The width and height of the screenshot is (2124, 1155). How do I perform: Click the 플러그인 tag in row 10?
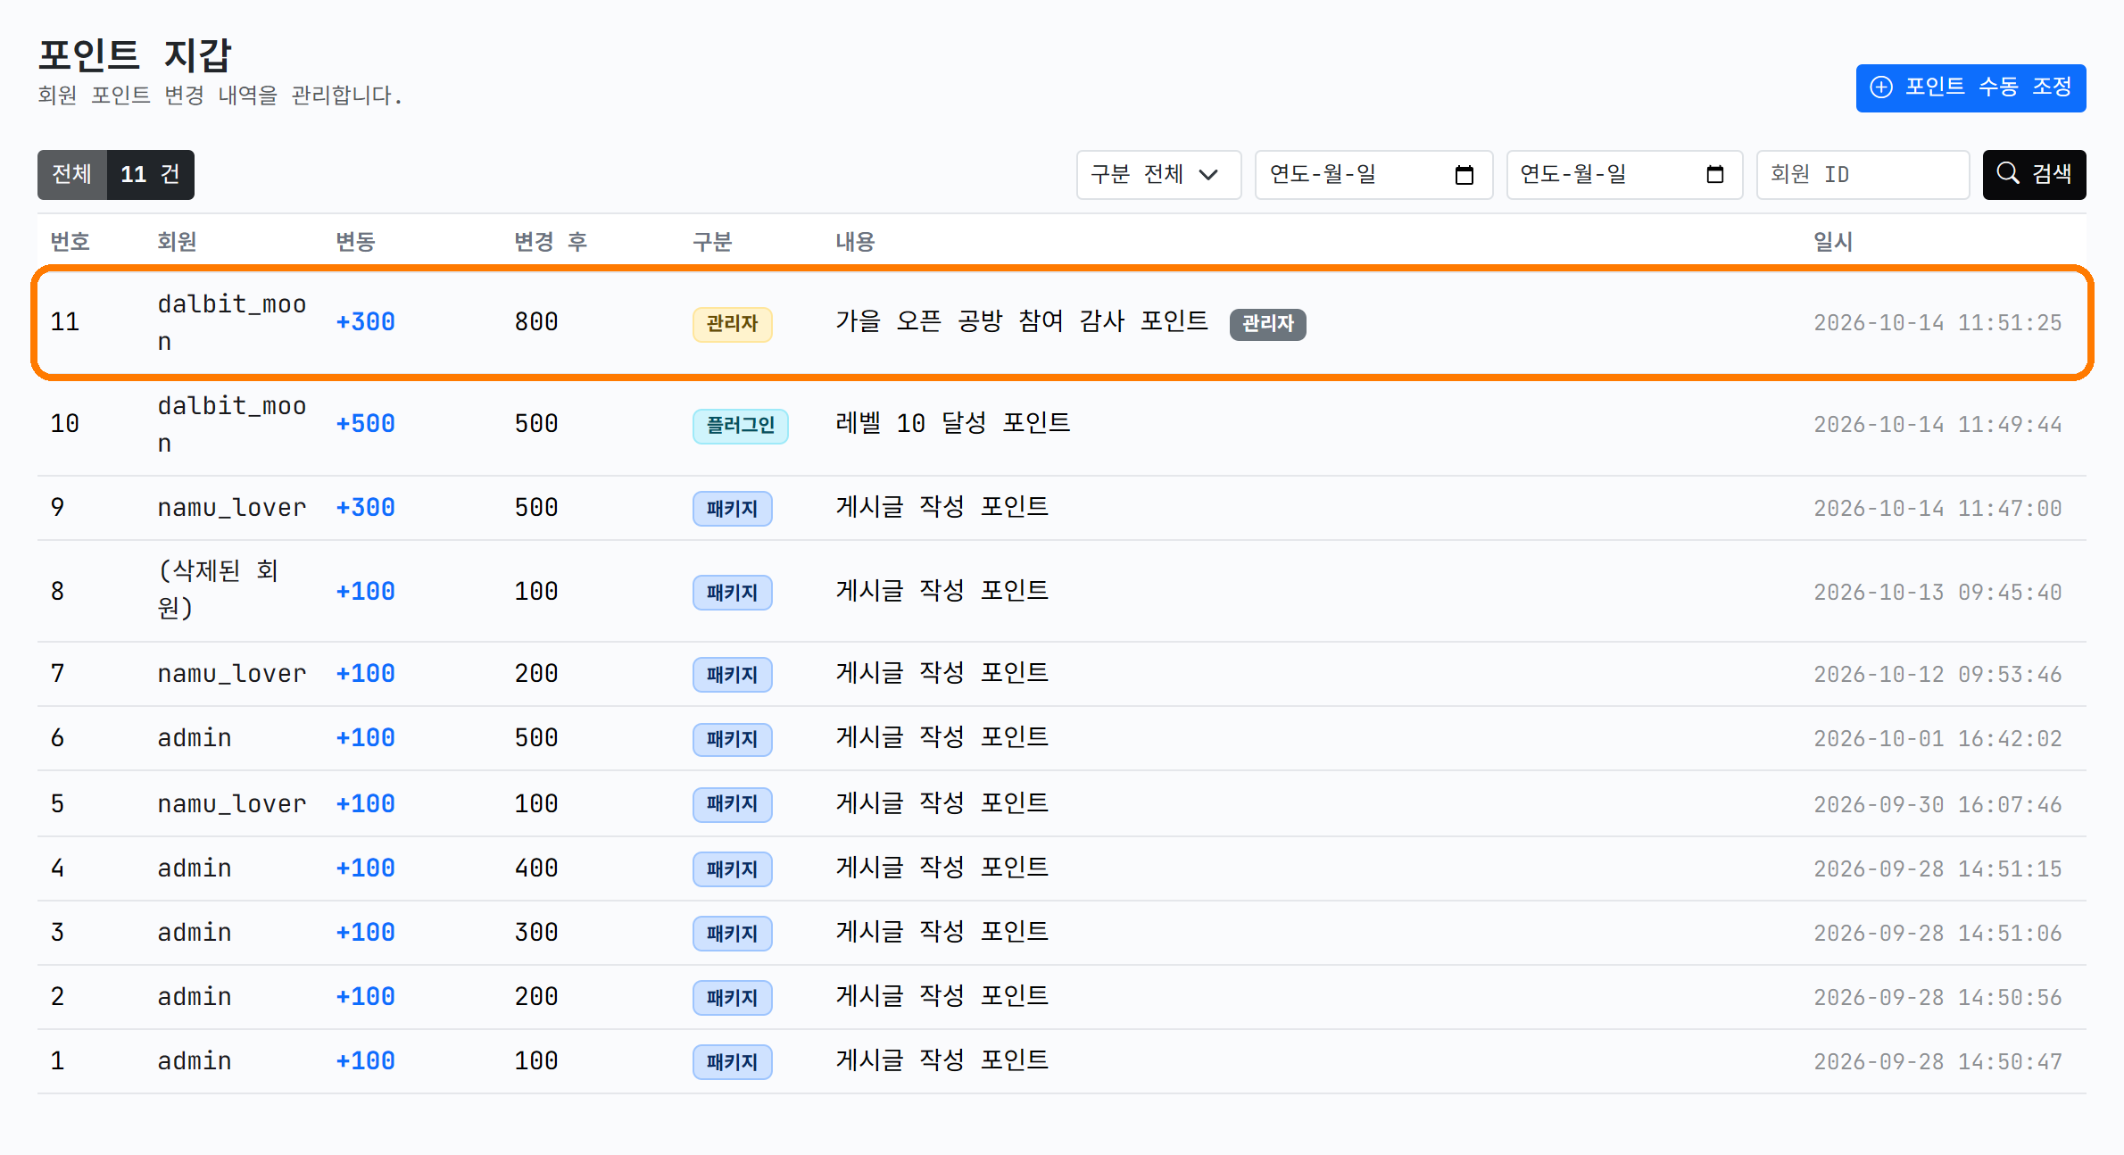coord(740,425)
